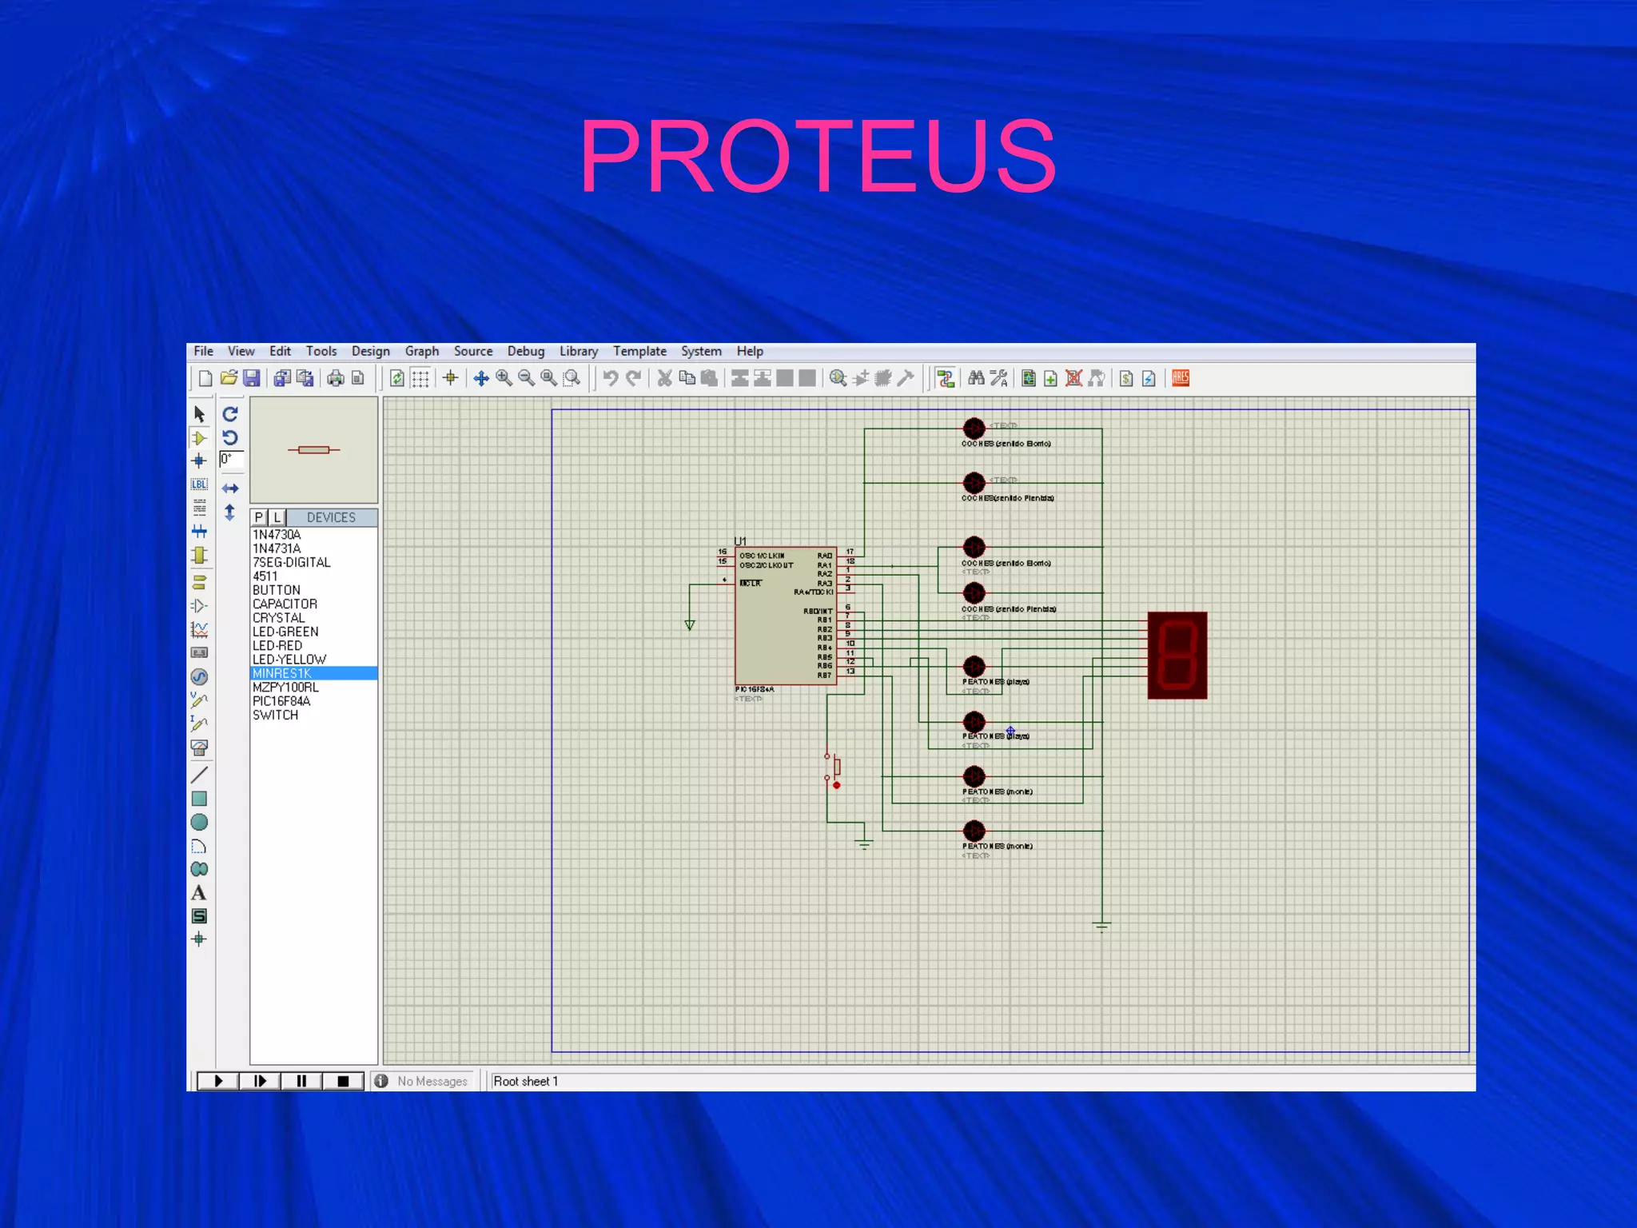The height and width of the screenshot is (1228, 1637).
Task: Select the Junction Dot tool
Action: click(200, 460)
